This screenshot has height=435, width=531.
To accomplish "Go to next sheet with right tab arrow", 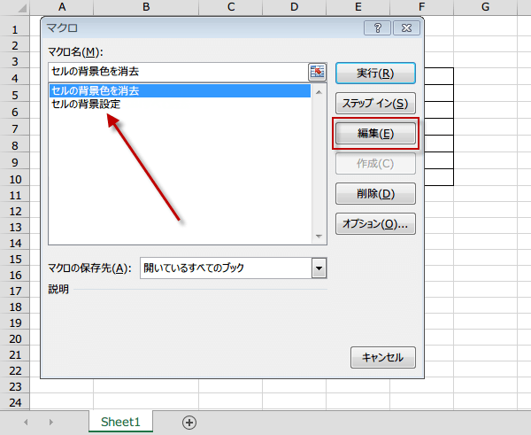I will [x=50, y=422].
